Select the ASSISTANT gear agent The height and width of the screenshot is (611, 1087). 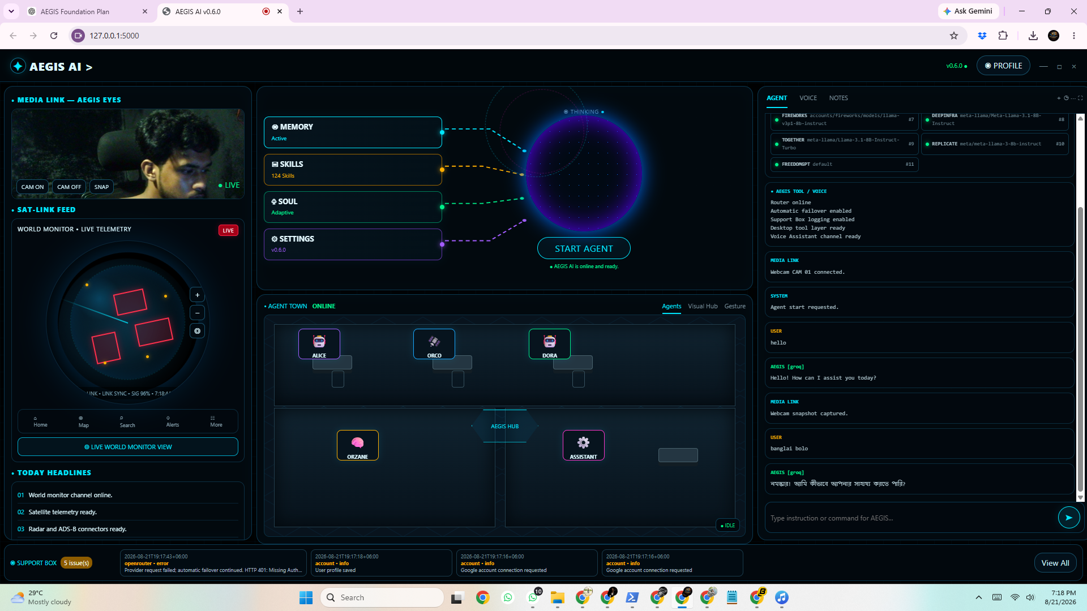pos(584,445)
